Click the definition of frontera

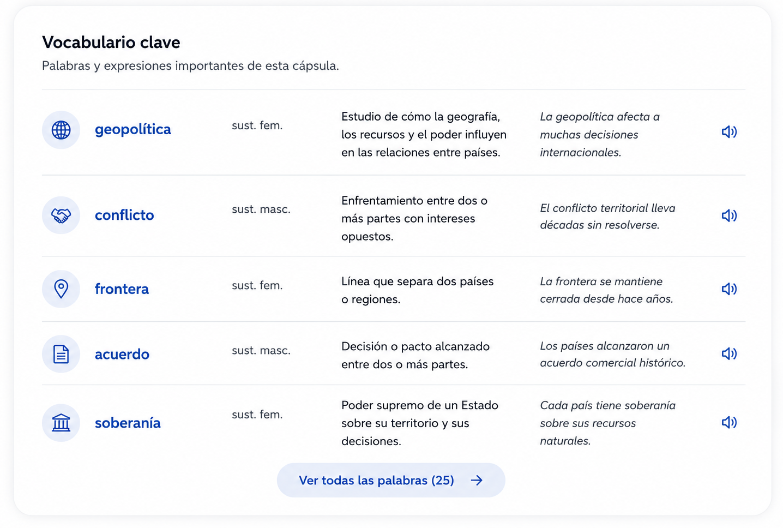[417, 290]
